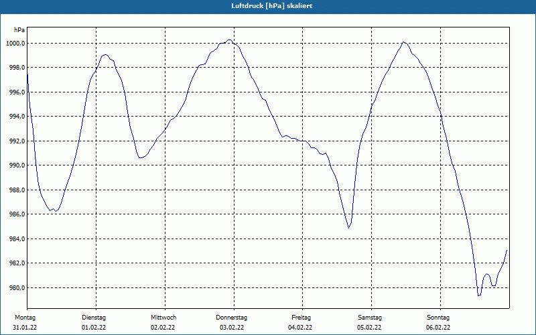The image size is (536, 335).
Task: Click the 990,0 axis value
Action: click(18, 165)
